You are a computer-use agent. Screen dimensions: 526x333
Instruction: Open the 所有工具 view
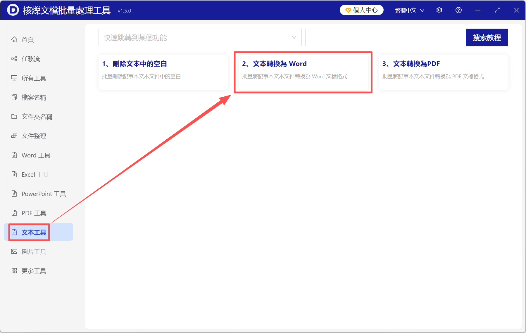pyautogui.click(x=34, y=78)
